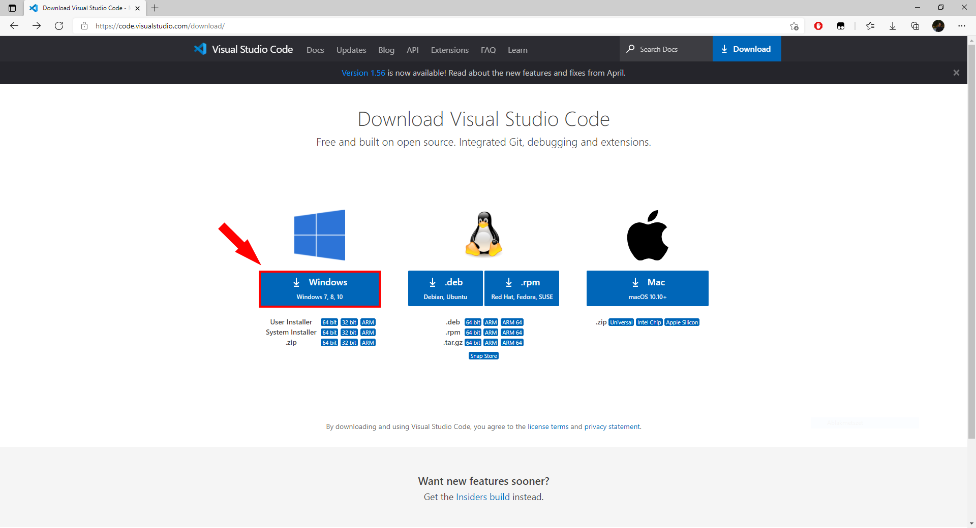The width and height of the screenshot is (976, 528).
Task: Open the license terms link
Action: click(x=548, y=426)
